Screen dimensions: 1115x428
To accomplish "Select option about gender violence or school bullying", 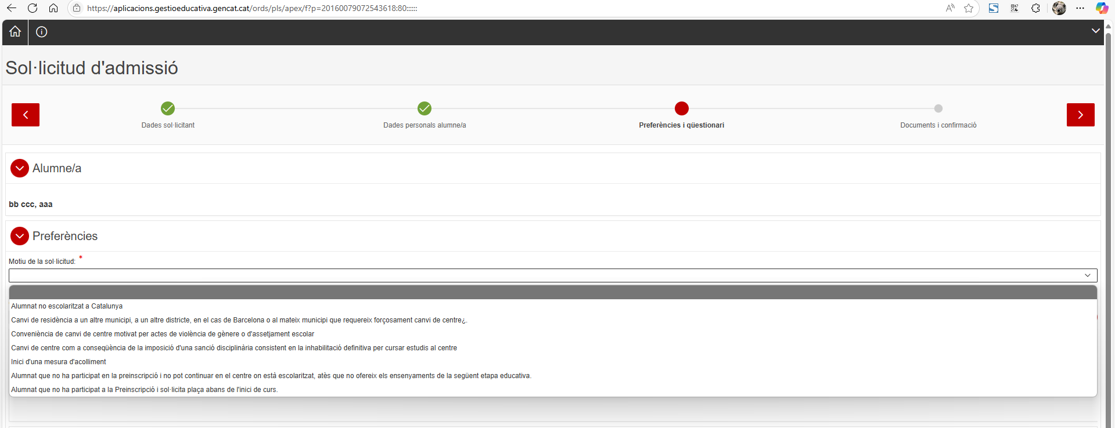I will point(163,334).
